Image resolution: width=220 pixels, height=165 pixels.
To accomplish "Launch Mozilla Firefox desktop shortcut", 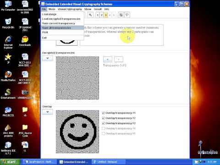I will click(x=8, y=76).
